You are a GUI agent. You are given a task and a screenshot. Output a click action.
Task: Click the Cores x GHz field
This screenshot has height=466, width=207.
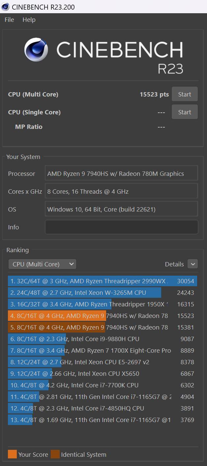121,191
